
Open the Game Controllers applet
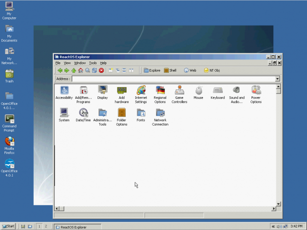(179, 91)
